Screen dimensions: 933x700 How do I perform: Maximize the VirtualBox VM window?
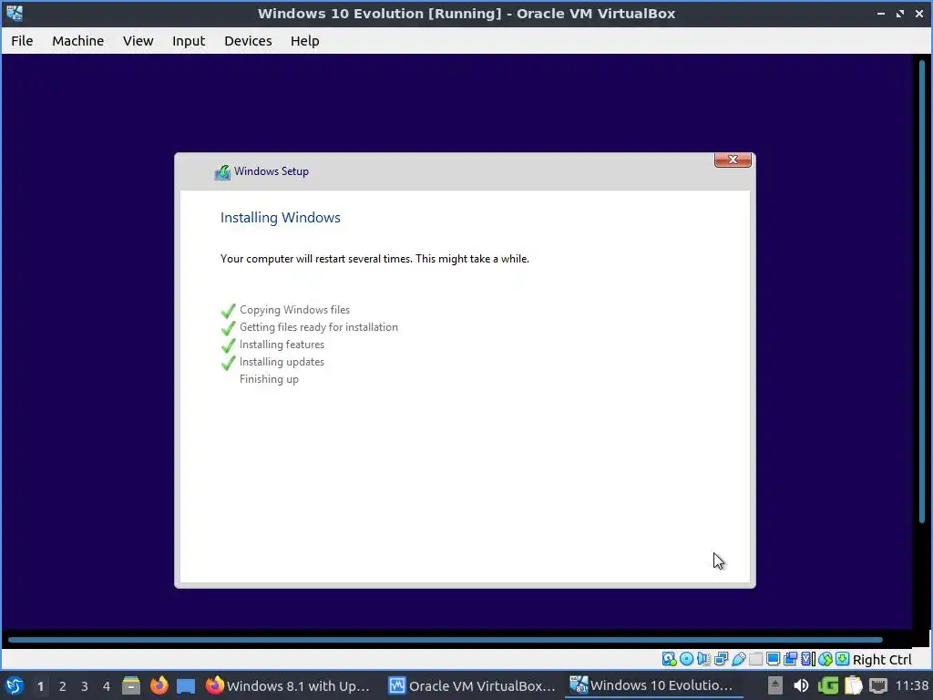pyautogui.click(x=899, y=13)
